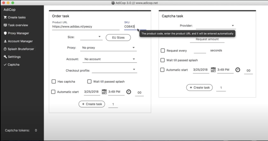Image resolution: width=268 pixels, height=141 pixels.
Task: Switch to Account Manager
Action: (x=20, y=41)
